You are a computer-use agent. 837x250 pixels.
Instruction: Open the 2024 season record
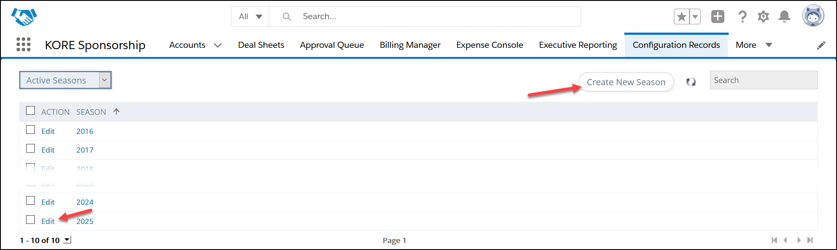(85, 202)
